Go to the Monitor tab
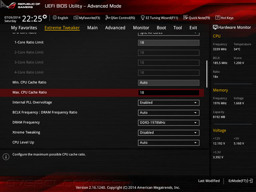 141,28
